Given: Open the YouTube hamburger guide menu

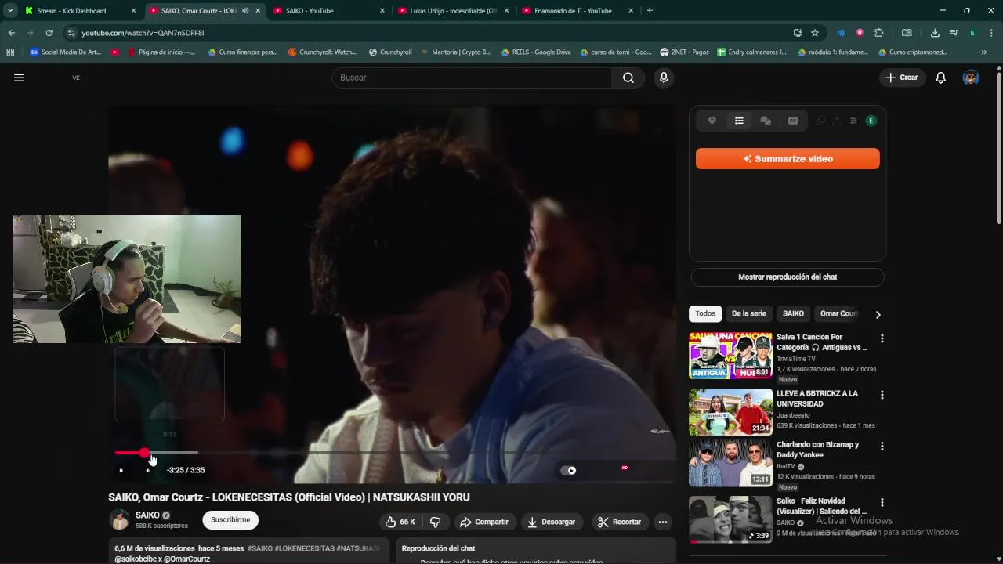Looking at the screenshot, I should tap(19, 78).
